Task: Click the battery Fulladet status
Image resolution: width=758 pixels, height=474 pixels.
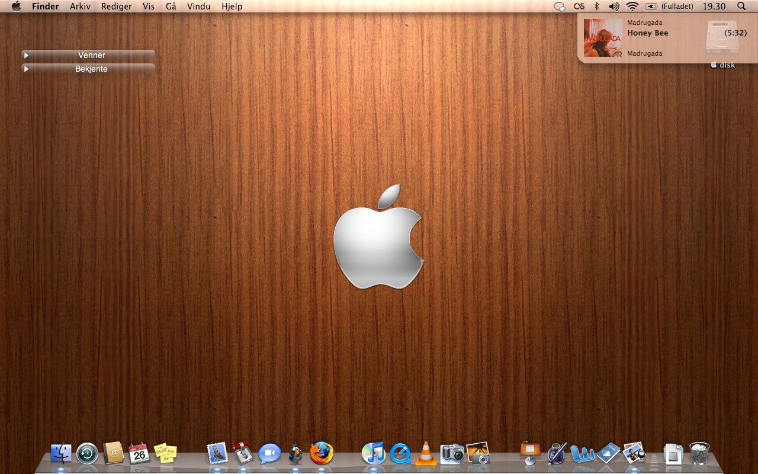Action: [x=669, y=7]
